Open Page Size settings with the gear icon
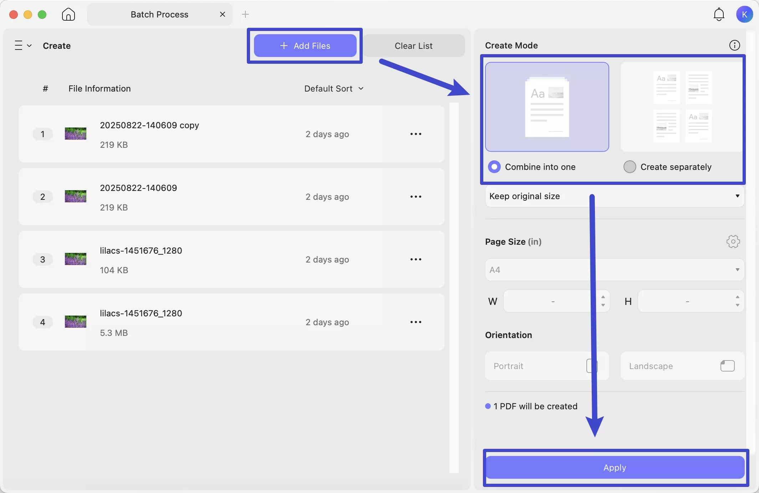The image size is (759, 493). pos(733,242)
